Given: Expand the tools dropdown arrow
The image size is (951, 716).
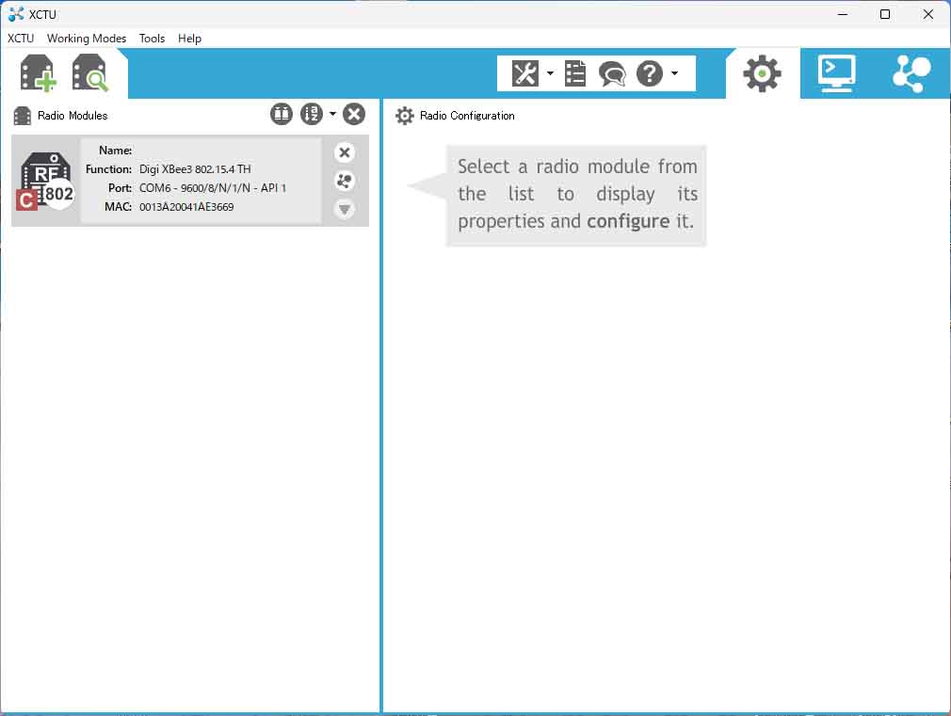Looking at the screenshot, I should 550,73.
